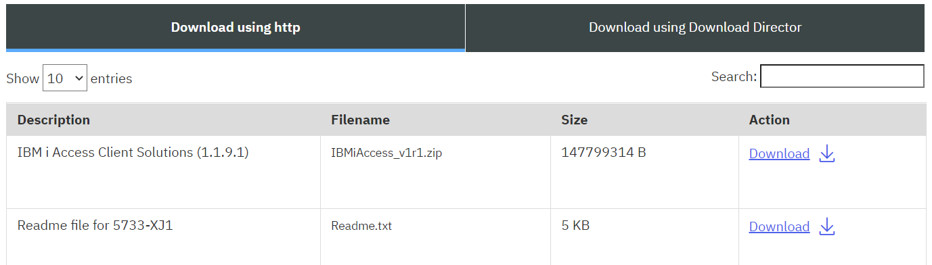Click the IBMiAccess_v1r1.zip filename cell
Viewport: 932px width, 265px height.
386,153
